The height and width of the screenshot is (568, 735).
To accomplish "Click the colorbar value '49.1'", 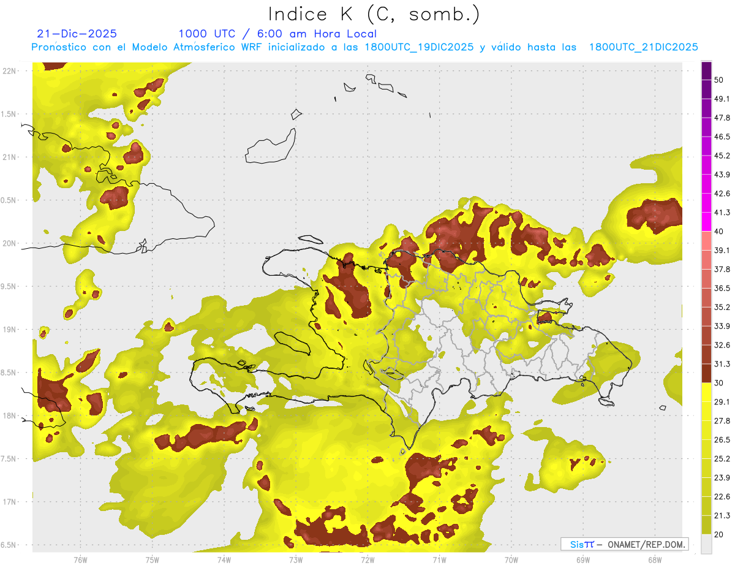I will [x=723, y=99].
